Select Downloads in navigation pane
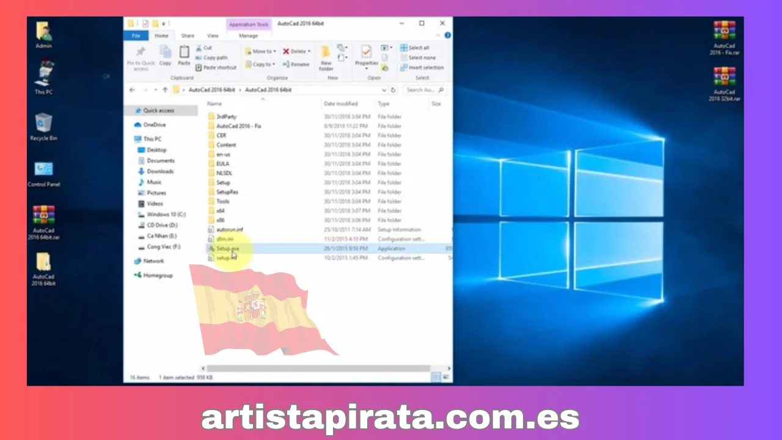782x440 pixels. pyautogui.click(x=161, y=172)
